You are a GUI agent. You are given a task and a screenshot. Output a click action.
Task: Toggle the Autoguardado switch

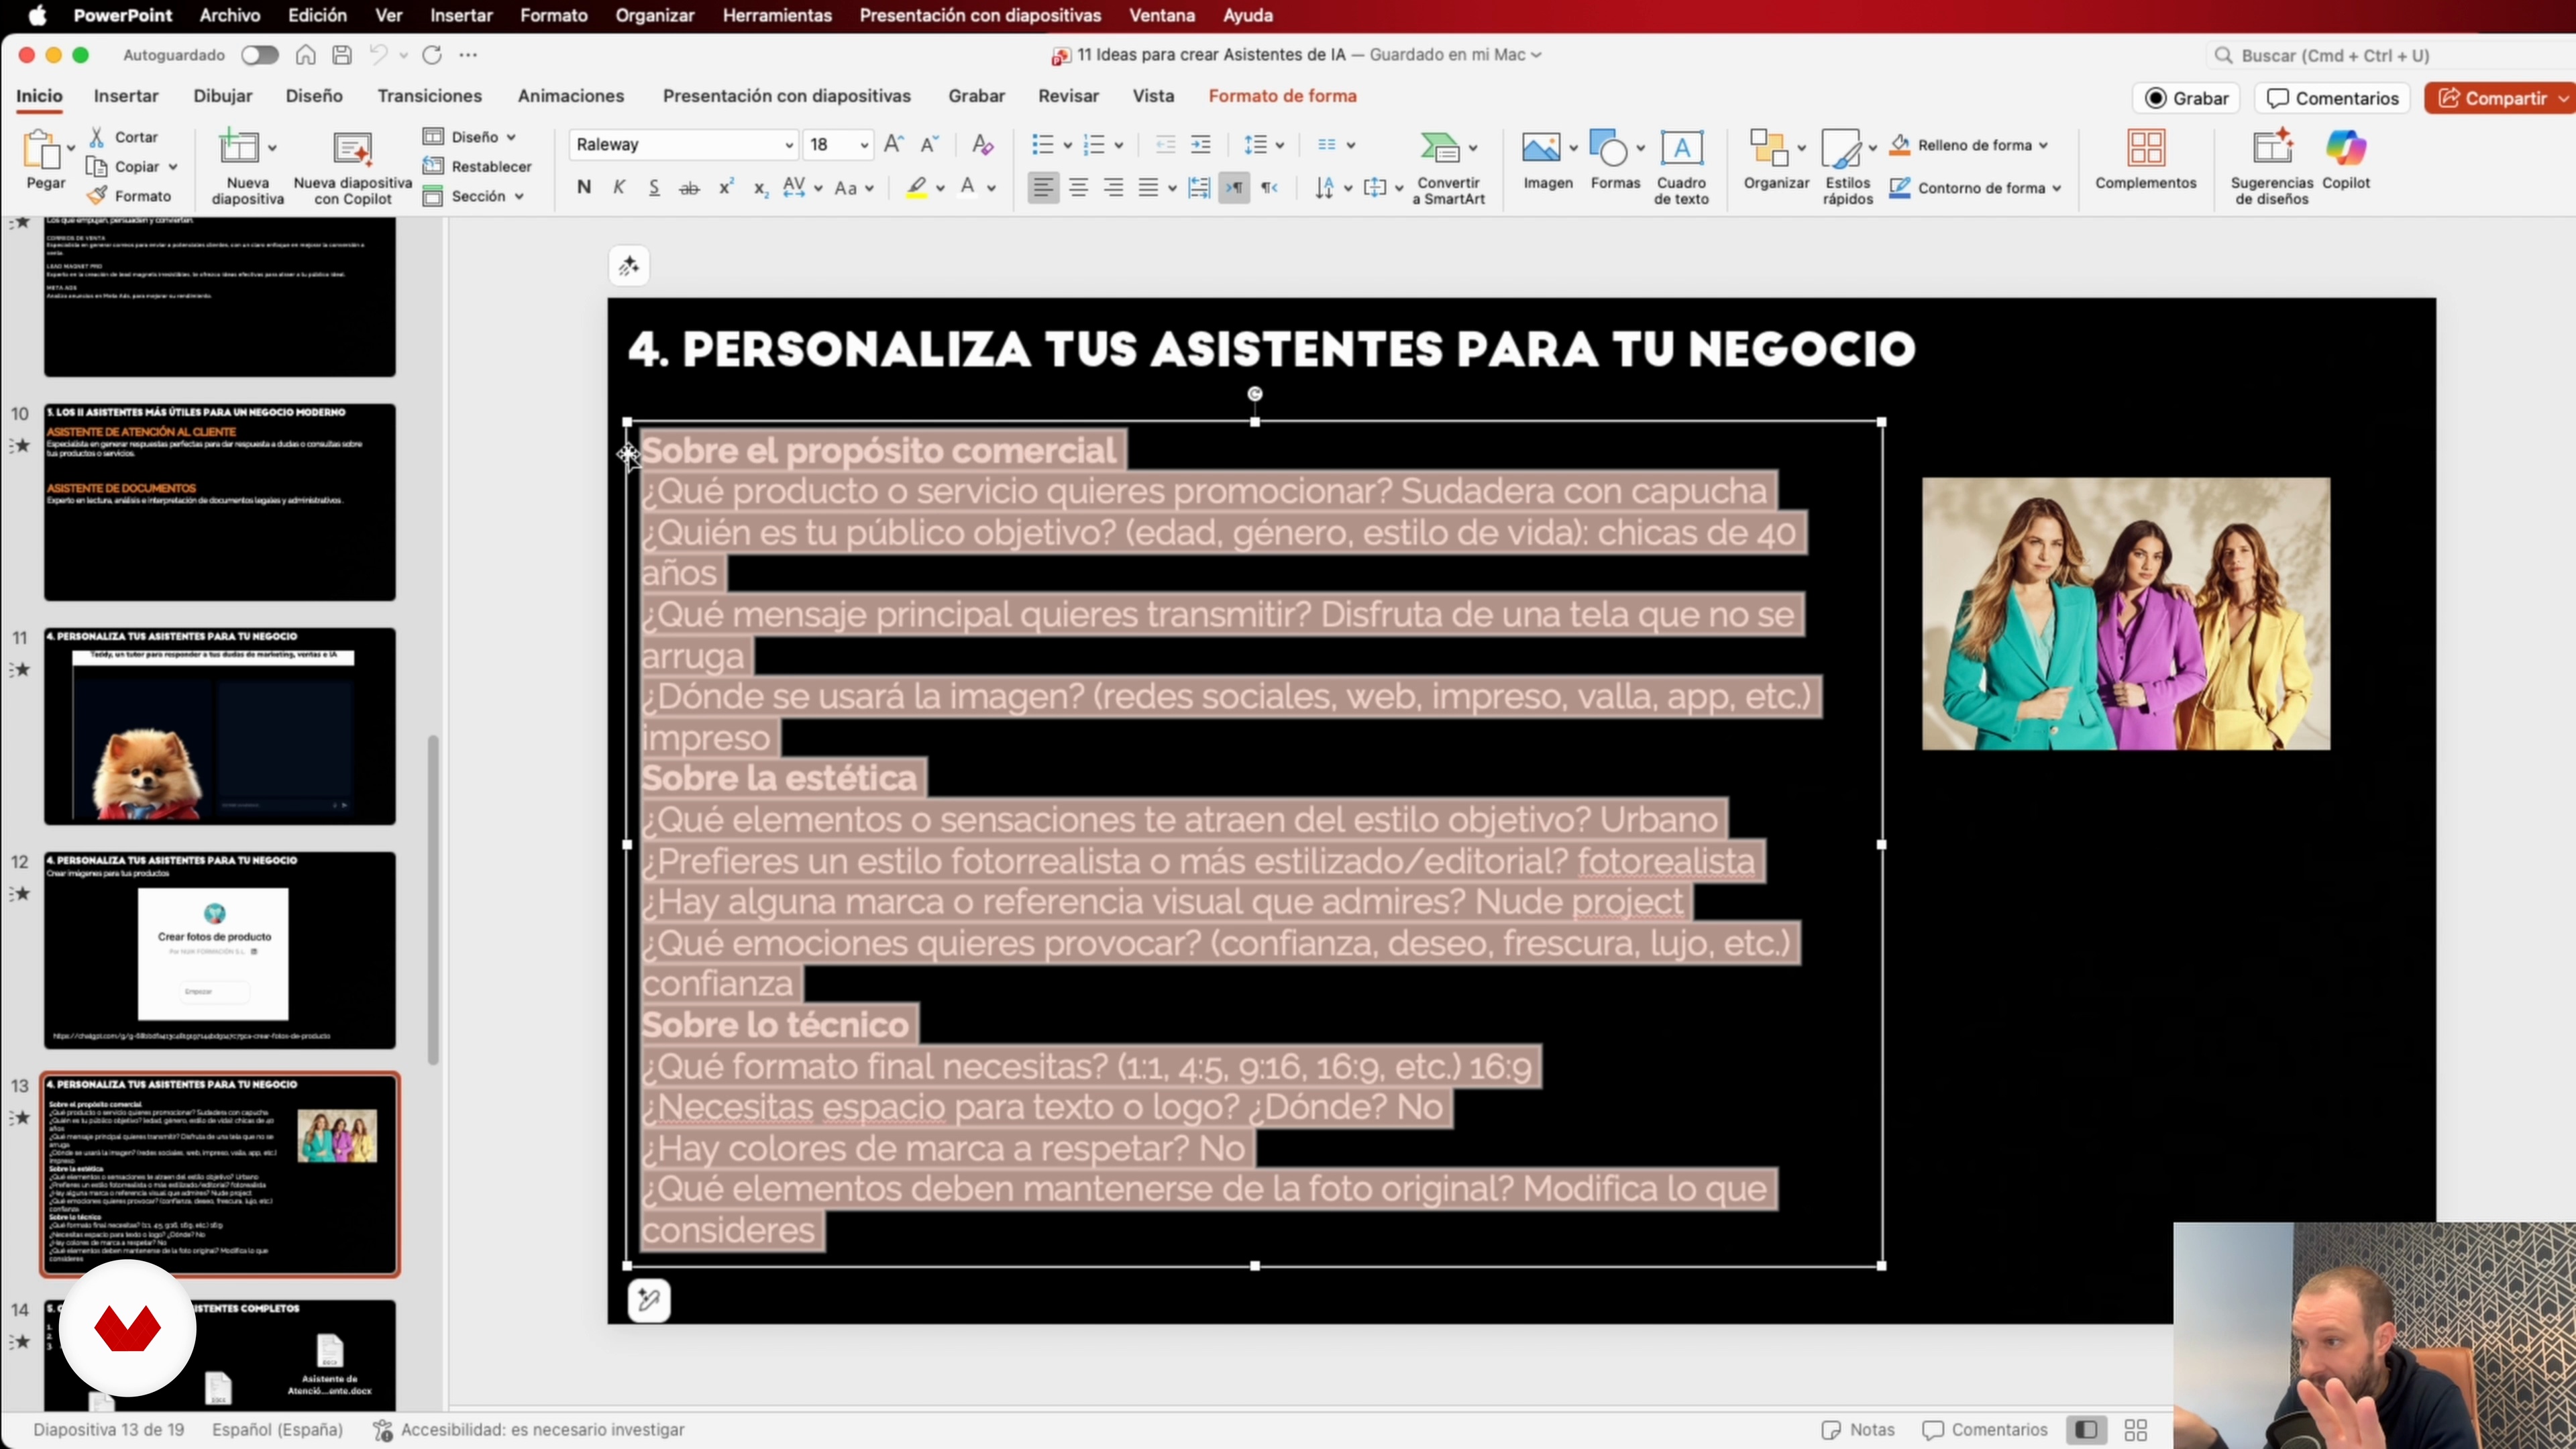coord(260,55)
